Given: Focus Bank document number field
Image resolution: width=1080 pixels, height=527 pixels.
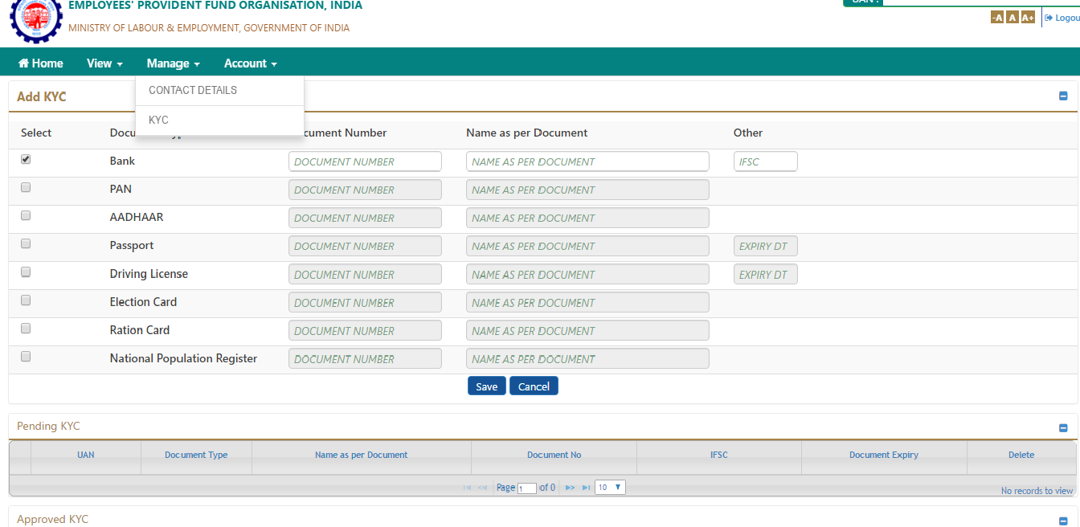Looking at the screenshot, I should 365,161.
